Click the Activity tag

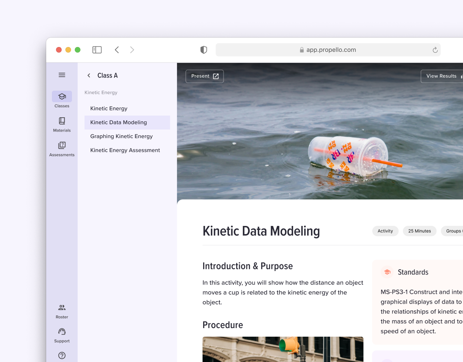point(385,231)
